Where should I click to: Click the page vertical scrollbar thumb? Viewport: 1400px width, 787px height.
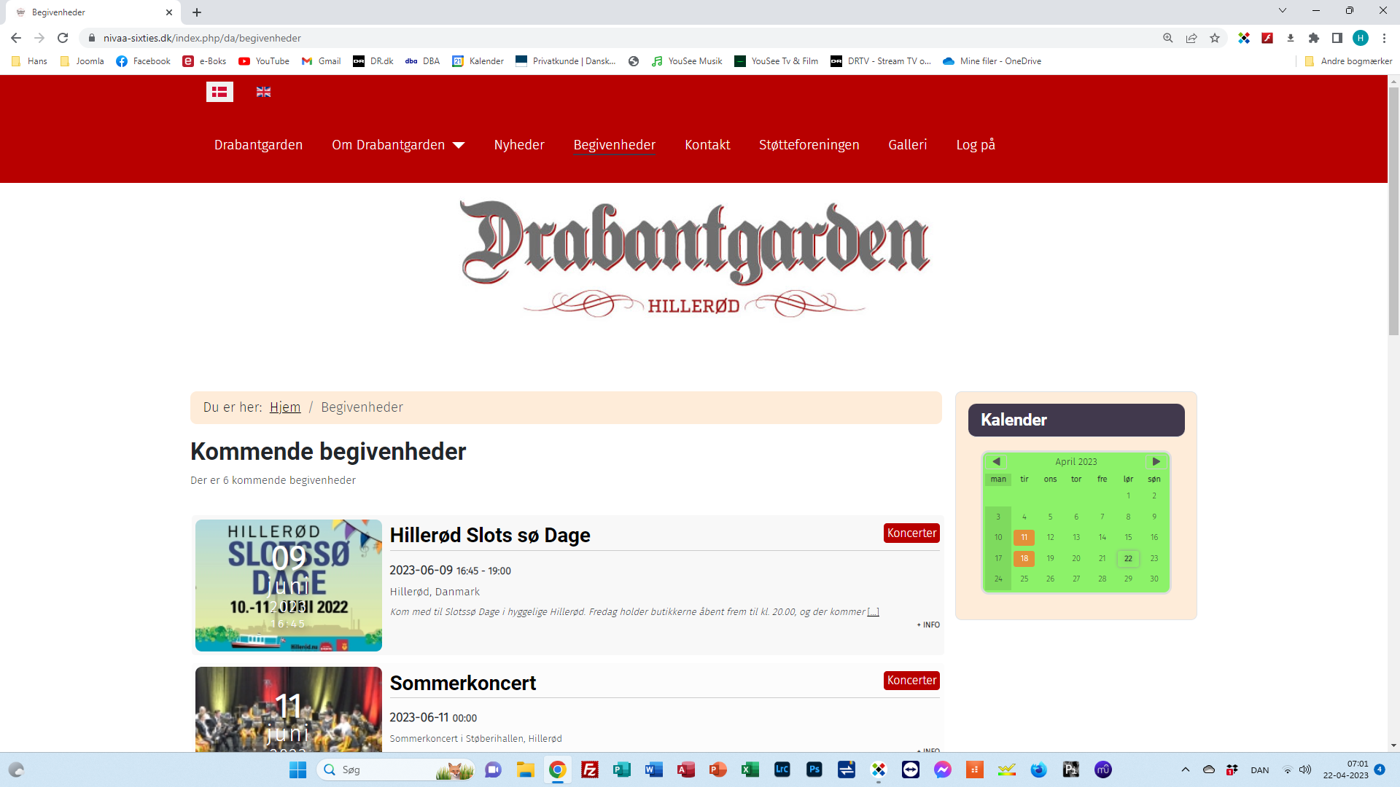coord(1393,211)
